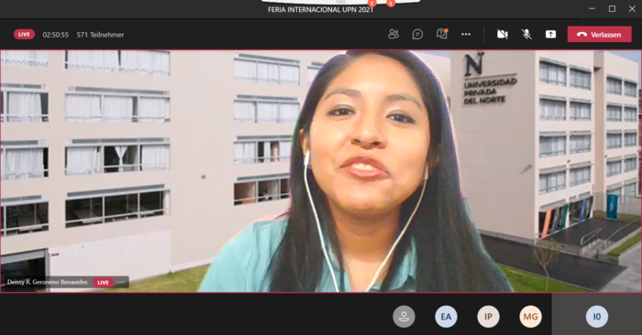This screenshot has height=335, width=642.
Task: Maximize the meeting window
Action: tap(612, 8)
